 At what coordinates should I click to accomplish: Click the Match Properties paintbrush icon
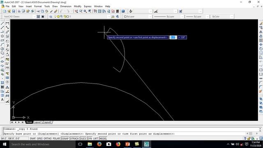coord(55,11)
